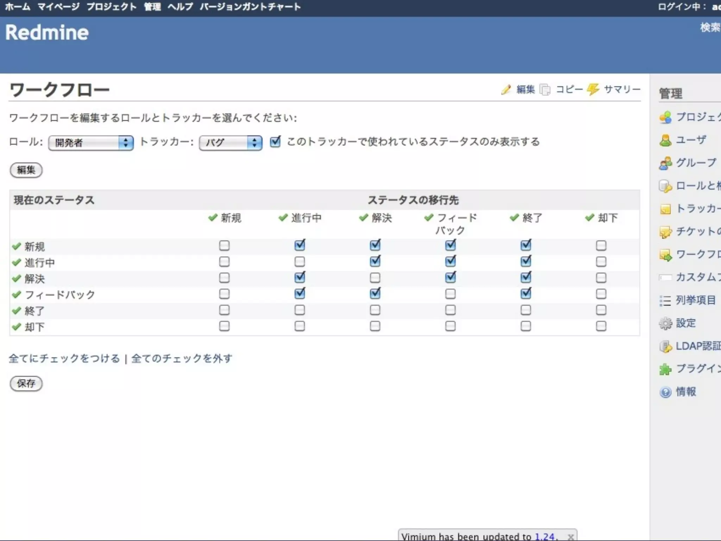Open バージョンガントチャート in top menu
The image size is (721, 541).
click(250, 7)
